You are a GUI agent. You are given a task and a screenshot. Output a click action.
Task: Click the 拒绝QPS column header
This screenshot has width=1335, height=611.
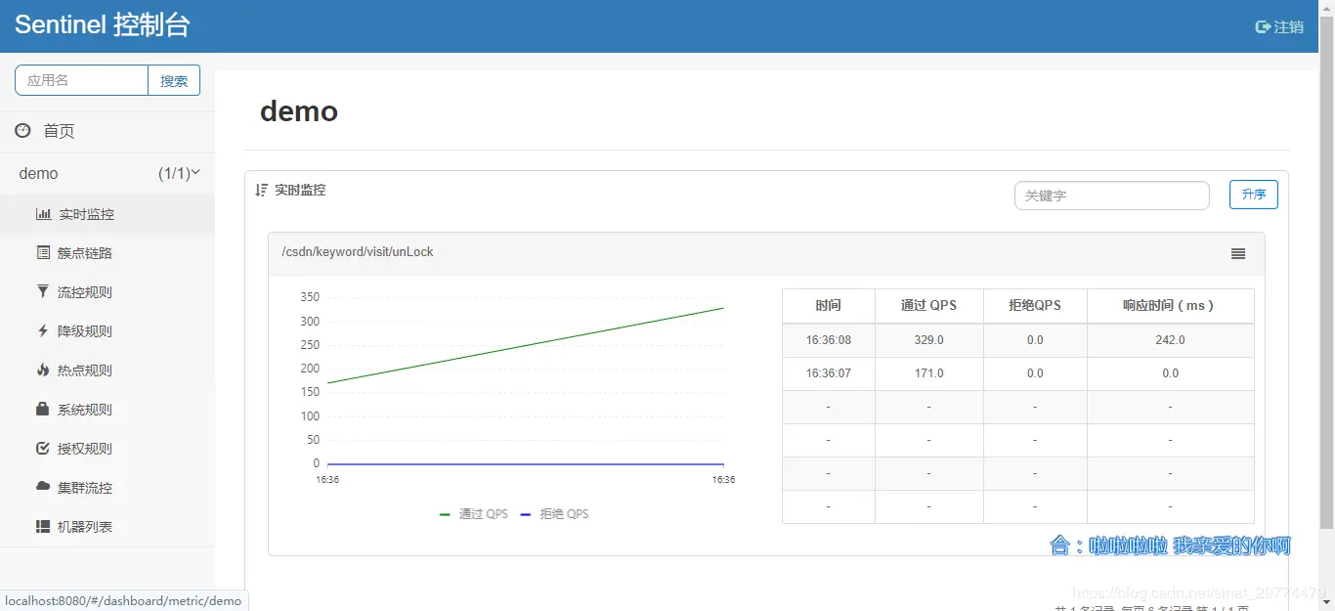1035,306
